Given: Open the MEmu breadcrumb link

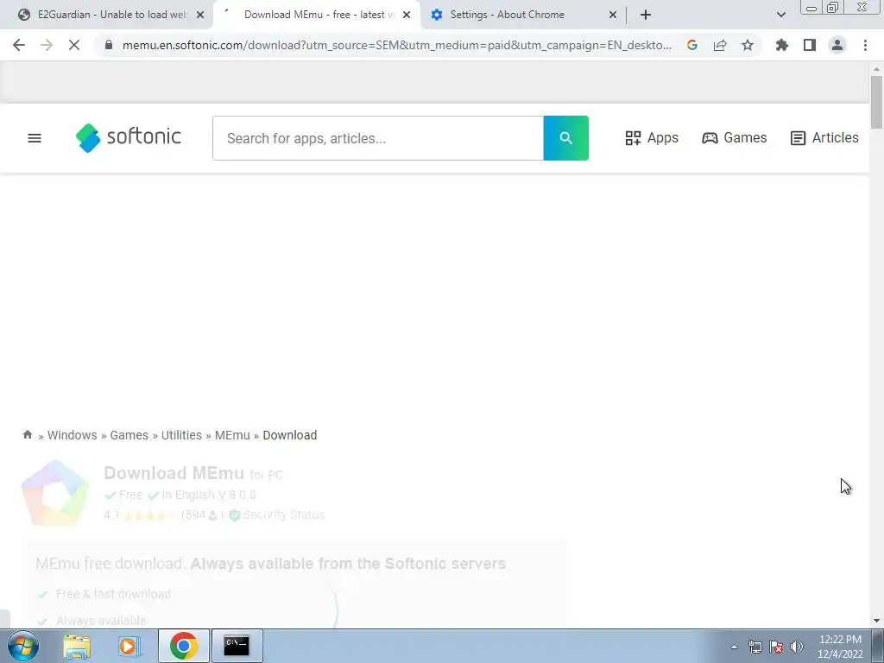Looking at the screenshot, I should click(232, 435).
